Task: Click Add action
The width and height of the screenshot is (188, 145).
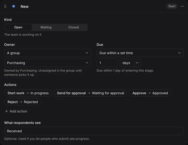Action: click(x=16, y=111)
